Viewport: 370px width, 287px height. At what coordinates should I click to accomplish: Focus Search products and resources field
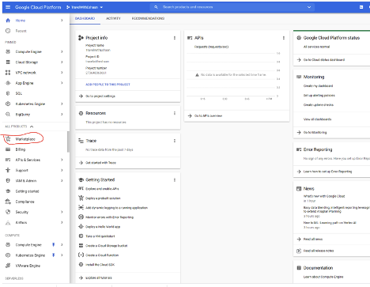(x=233, y=7)
